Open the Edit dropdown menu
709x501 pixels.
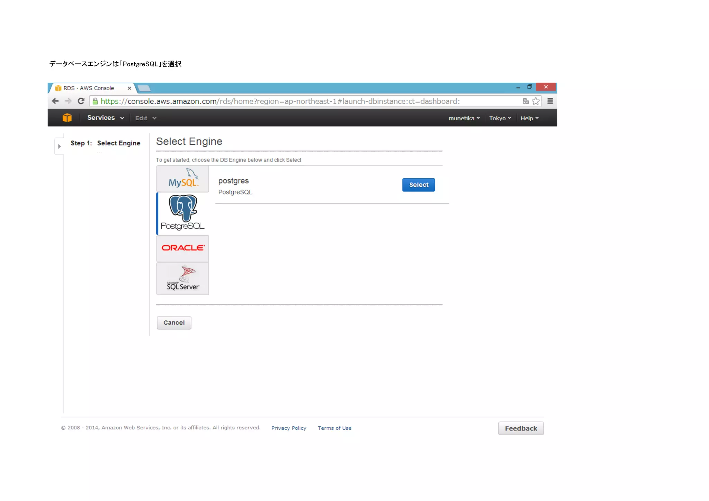(x=145, y=118)
